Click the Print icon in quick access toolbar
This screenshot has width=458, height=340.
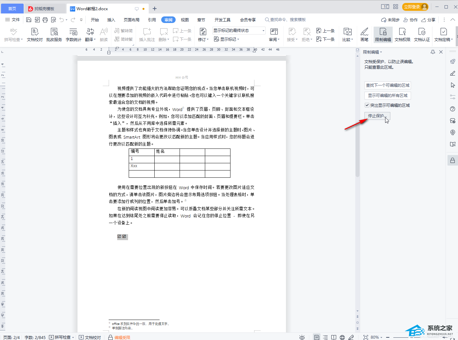click(45, 20)
